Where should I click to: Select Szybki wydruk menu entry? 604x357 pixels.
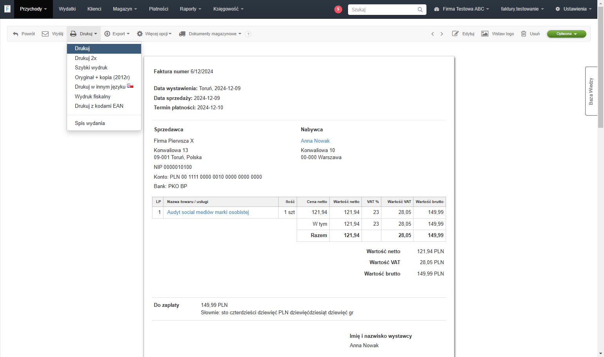coord(104,68)
